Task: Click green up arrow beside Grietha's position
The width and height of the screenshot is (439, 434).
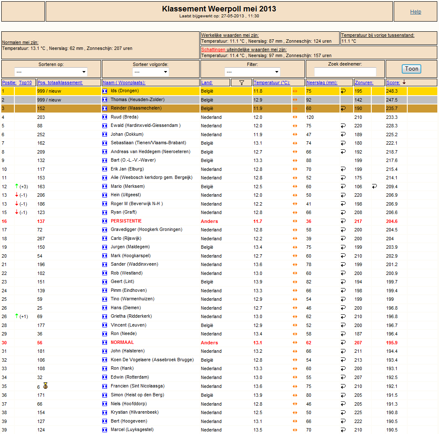Action: [16, 316]
